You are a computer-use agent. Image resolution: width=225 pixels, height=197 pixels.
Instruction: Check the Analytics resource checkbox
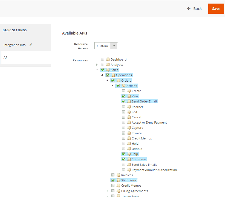(x=102, y=65)
